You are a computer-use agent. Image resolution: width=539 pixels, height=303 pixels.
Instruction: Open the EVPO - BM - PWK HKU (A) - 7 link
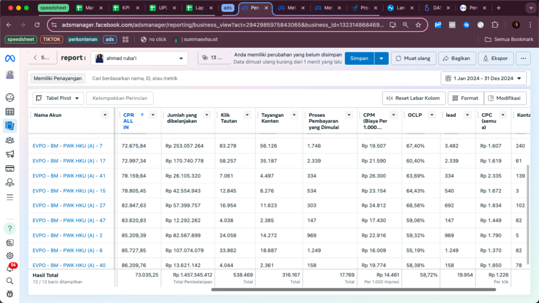coord(67,146)
